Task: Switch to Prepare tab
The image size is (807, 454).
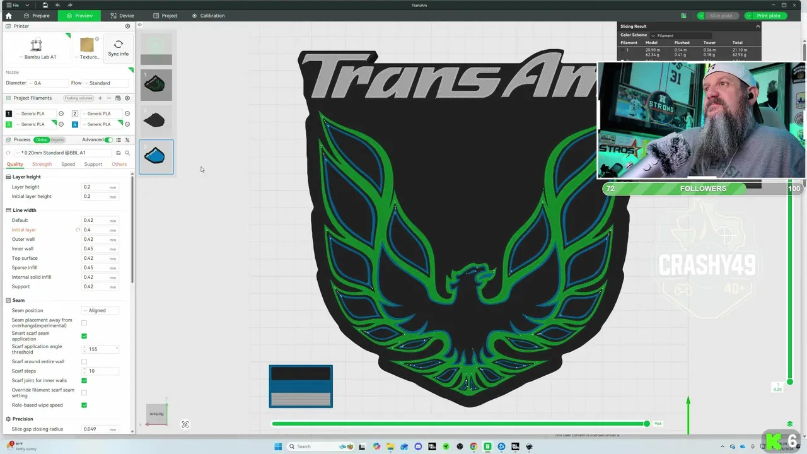Action: point(36,16)
